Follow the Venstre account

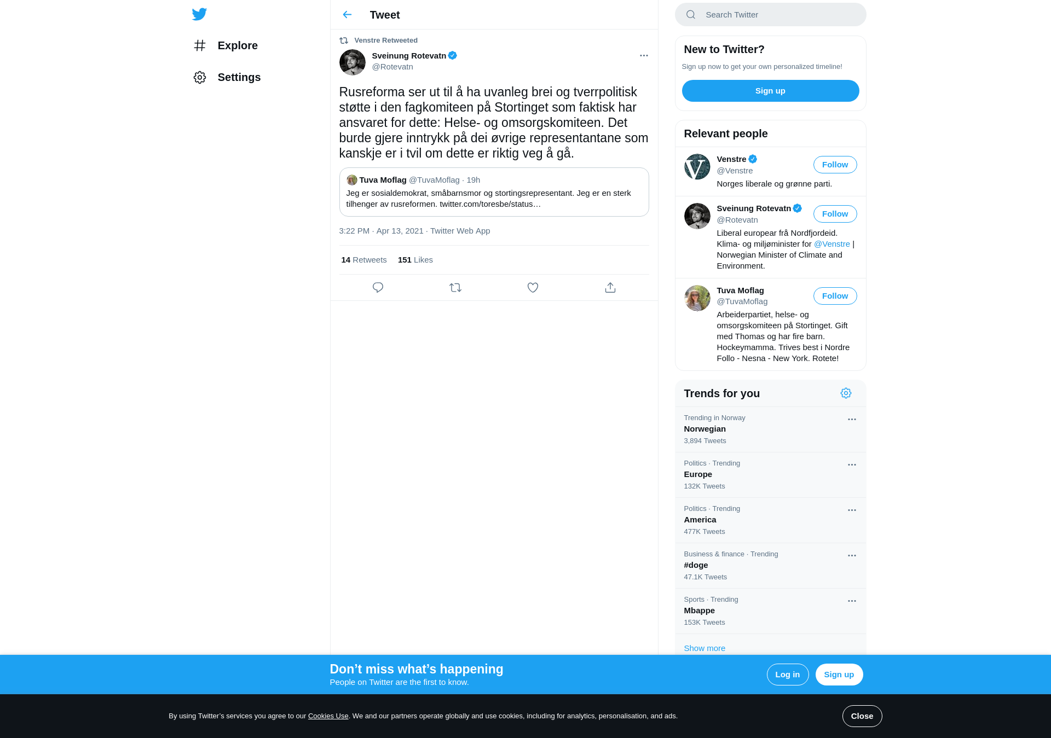[835, 165]
